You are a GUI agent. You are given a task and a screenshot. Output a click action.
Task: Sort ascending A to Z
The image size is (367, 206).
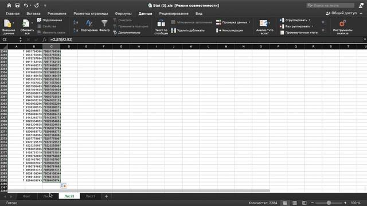pos(76,22)
